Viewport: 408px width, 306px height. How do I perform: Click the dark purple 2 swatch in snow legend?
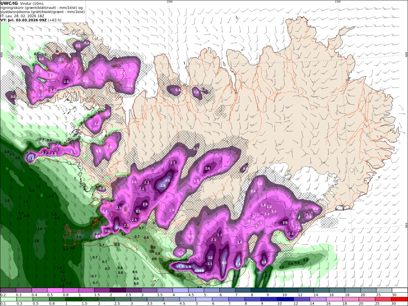pos(118,290)
